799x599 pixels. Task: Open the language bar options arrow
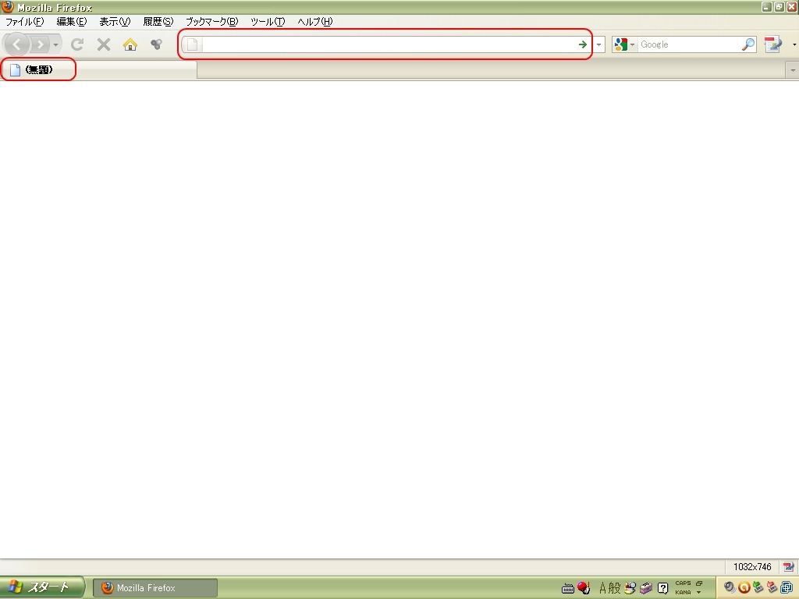[699, 593]
